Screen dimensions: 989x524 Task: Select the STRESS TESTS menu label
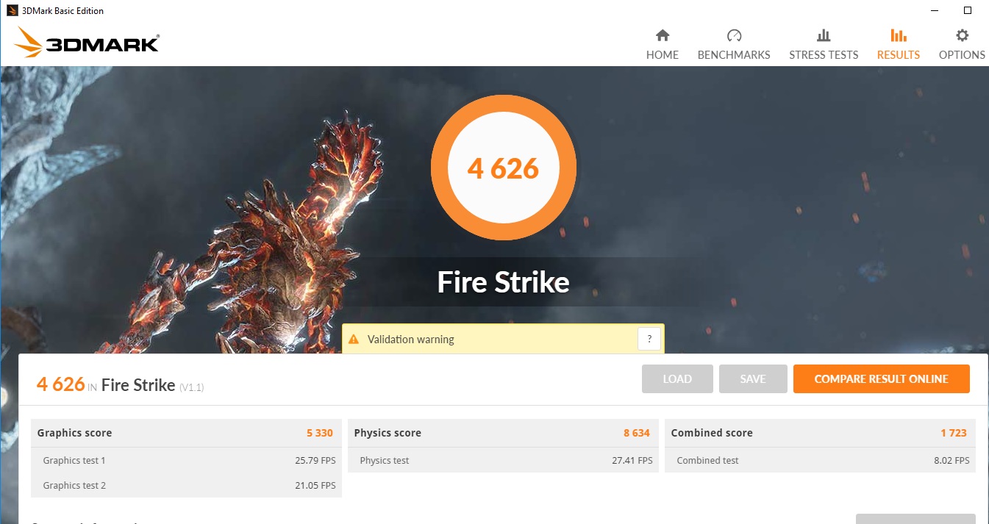824,55
